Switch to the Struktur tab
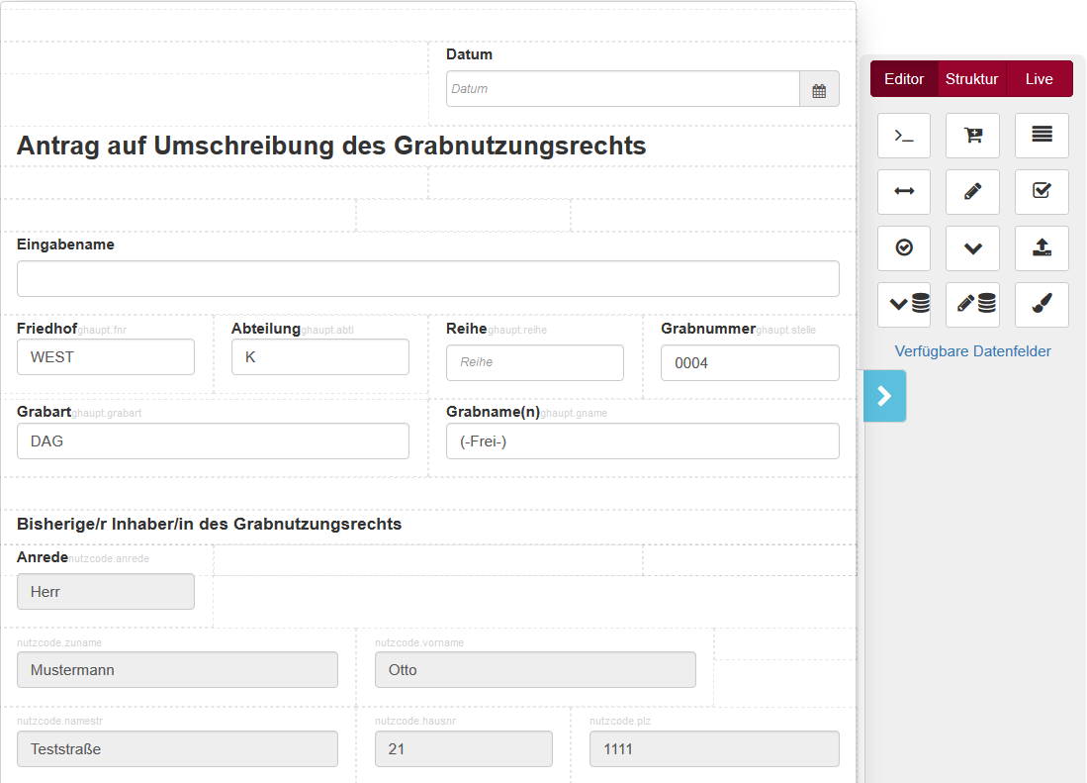 tap(971, 79)
